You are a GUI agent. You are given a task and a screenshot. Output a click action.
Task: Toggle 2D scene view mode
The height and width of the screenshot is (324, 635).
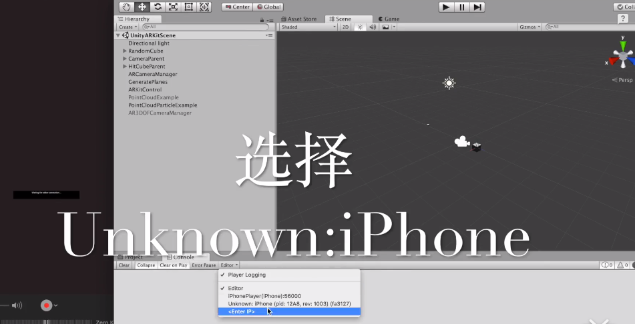pos(345,27)
